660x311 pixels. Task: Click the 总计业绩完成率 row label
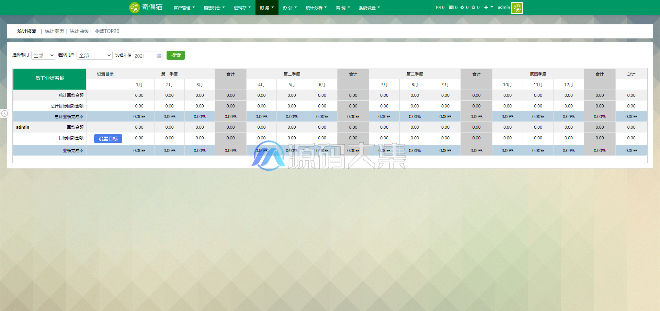click(69, 117)
